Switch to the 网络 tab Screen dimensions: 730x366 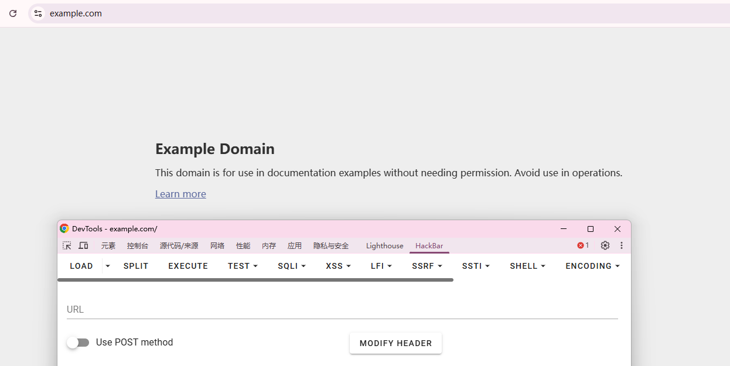217,246
